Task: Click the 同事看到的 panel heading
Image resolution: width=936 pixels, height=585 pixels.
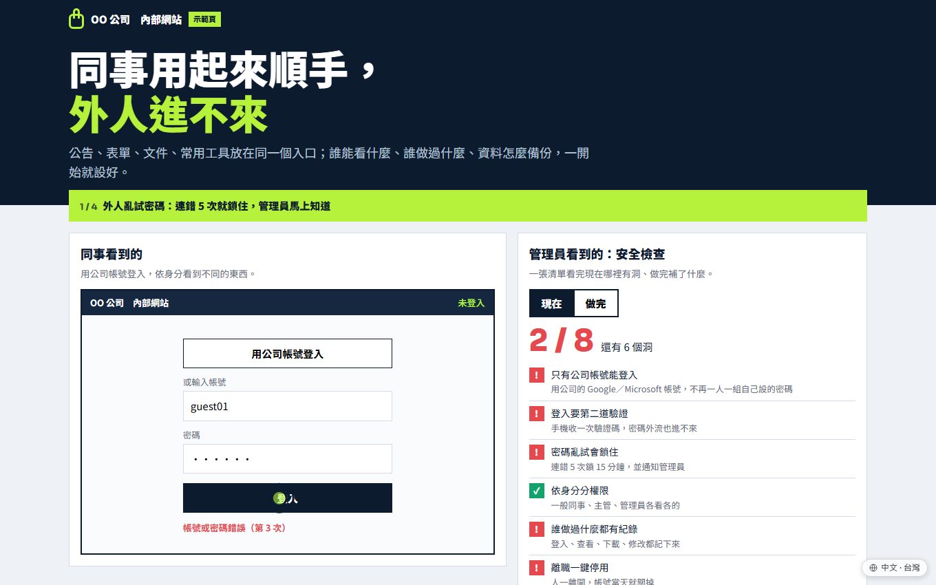Action: (111, 255)
